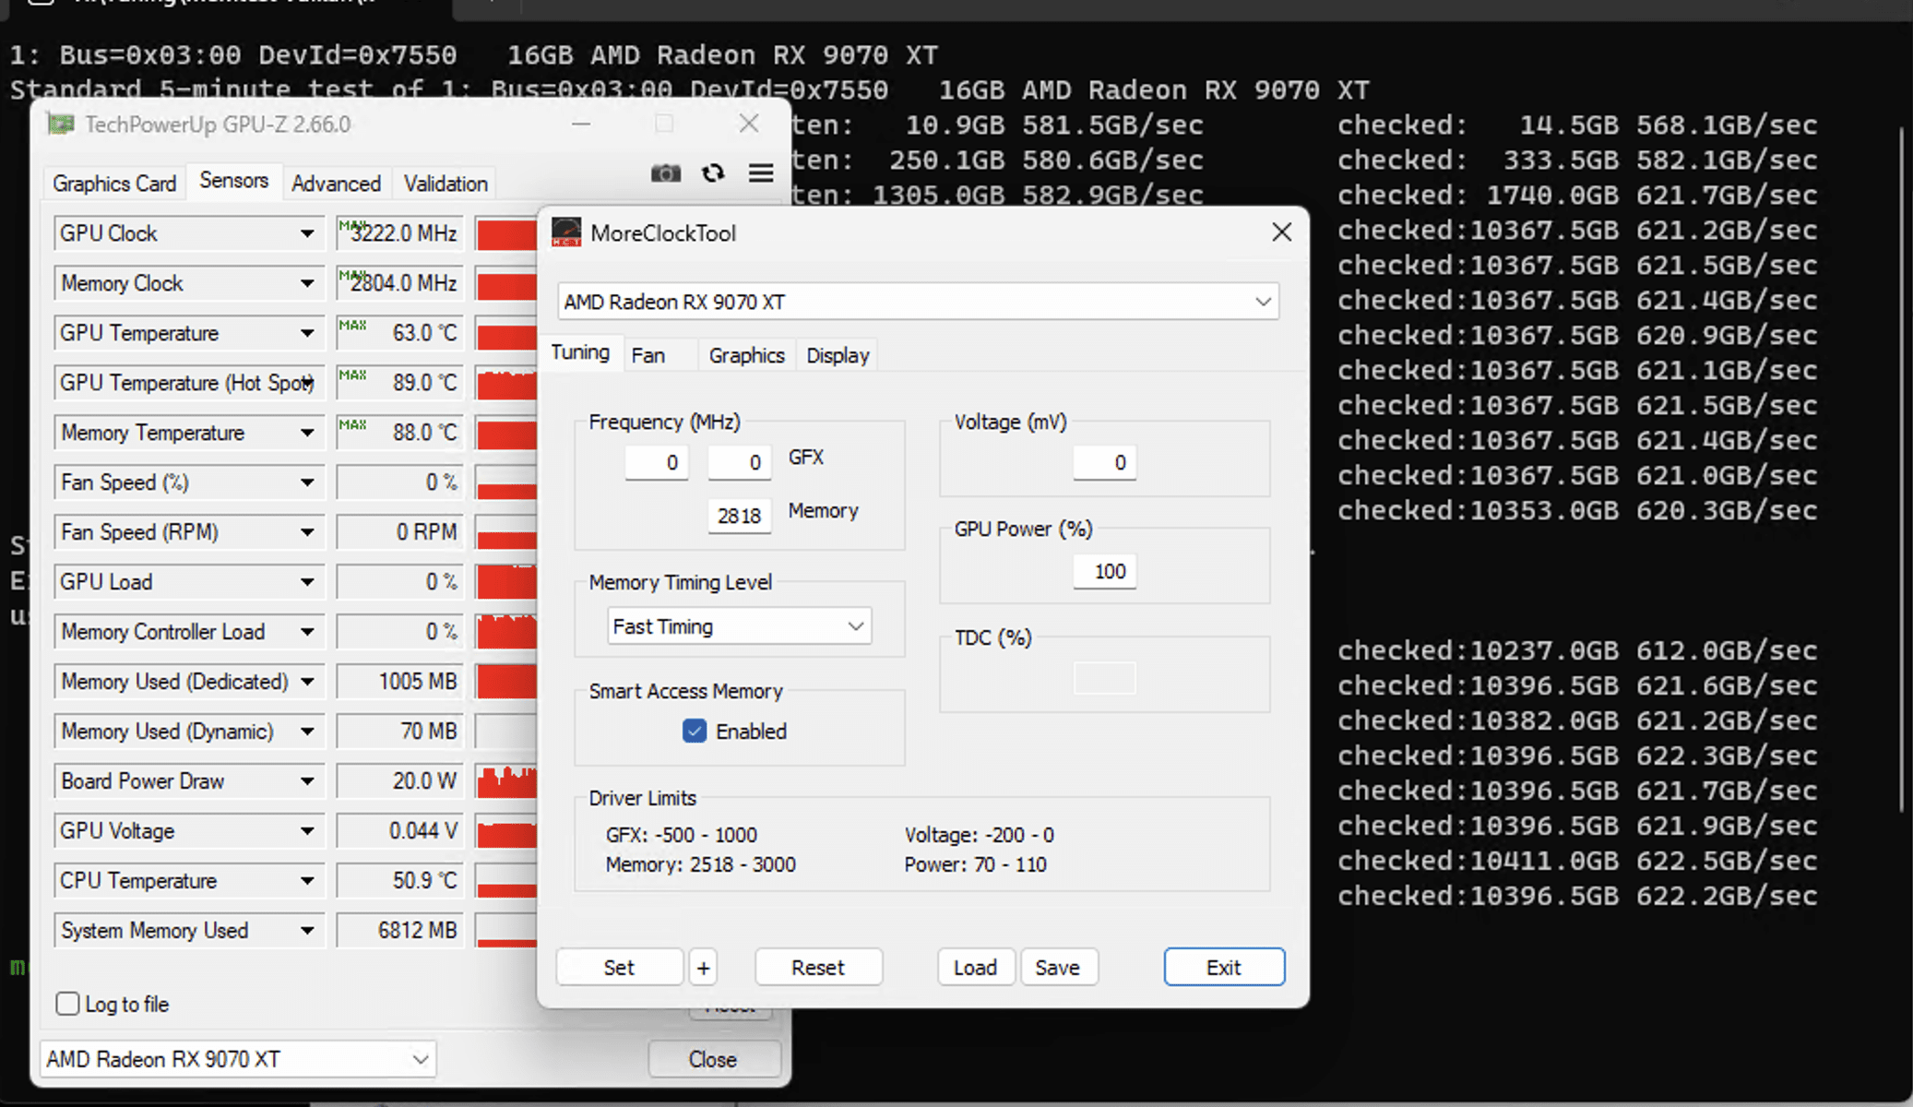Click the GPU-Z Close button

[x=713, y=1059]
